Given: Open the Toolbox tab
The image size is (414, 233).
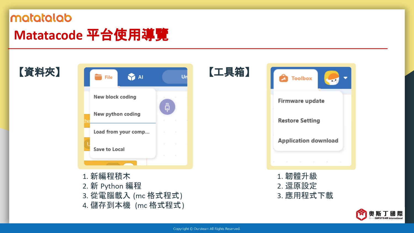Looking at the screenshot, I should coord(296,78).
